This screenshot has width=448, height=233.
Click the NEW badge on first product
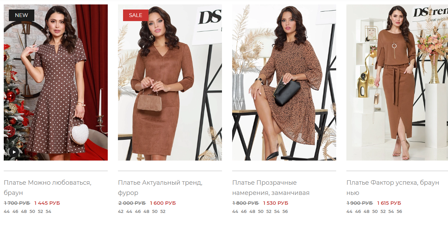[x=21, y=15]
